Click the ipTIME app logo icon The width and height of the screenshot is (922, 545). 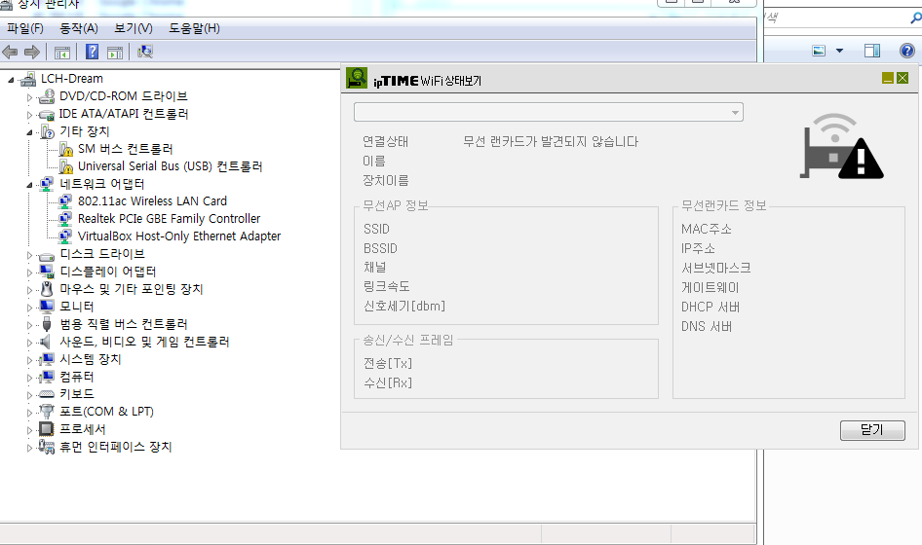click(357, 78)
